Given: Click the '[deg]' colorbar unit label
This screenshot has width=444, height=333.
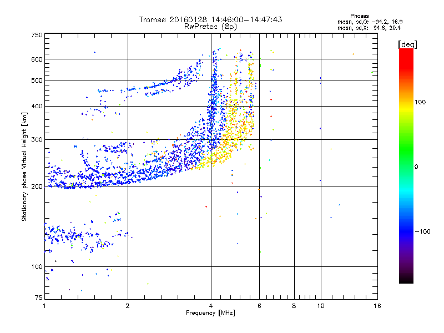Looking at the screenshot, I should tap(407, 44).
